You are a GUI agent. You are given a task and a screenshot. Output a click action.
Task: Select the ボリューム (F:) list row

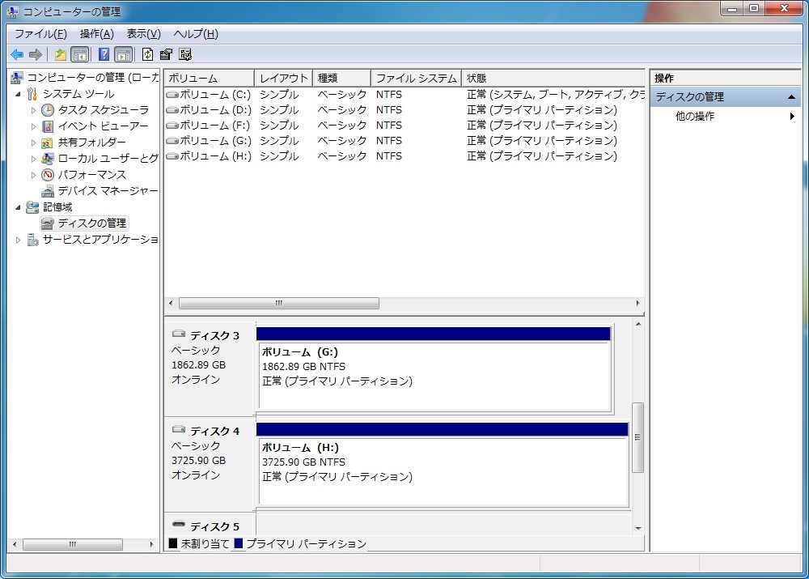(x=404, y=126)
